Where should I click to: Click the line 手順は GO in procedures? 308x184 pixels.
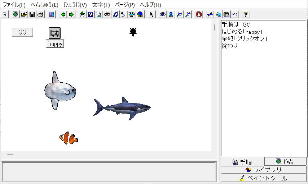point(236,24)
